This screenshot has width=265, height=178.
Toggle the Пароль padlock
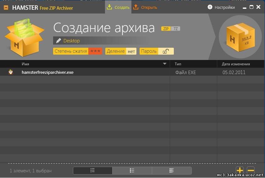165,51
